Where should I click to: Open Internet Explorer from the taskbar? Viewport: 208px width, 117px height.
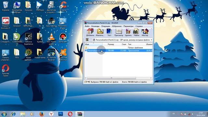pyautogui.click(x=13, y=114)
